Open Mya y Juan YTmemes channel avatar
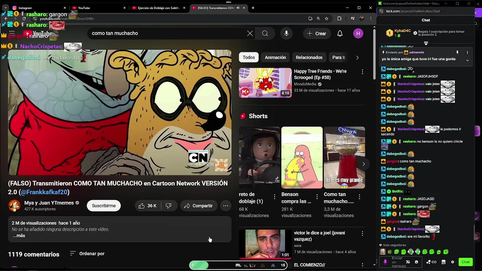Viewport: 482px width, 271px height. [14, 206]
